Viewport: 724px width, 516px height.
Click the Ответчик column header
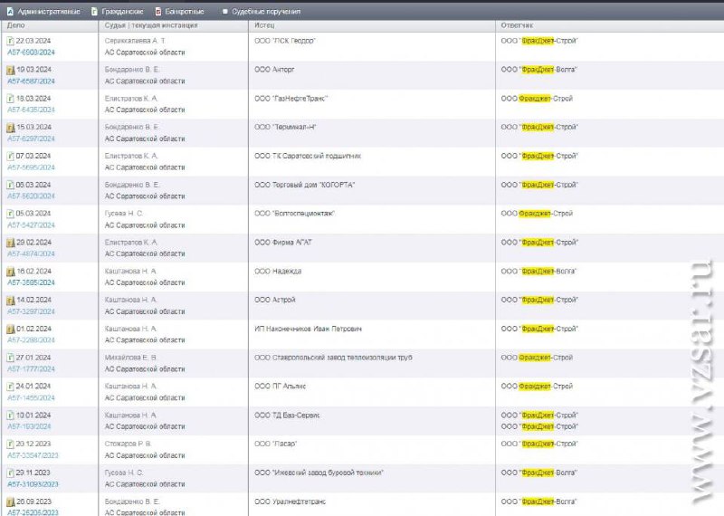tap(517, 25)
